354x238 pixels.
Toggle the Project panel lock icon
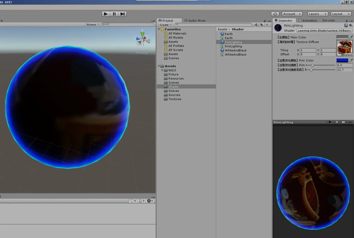(x=265, y=21)
